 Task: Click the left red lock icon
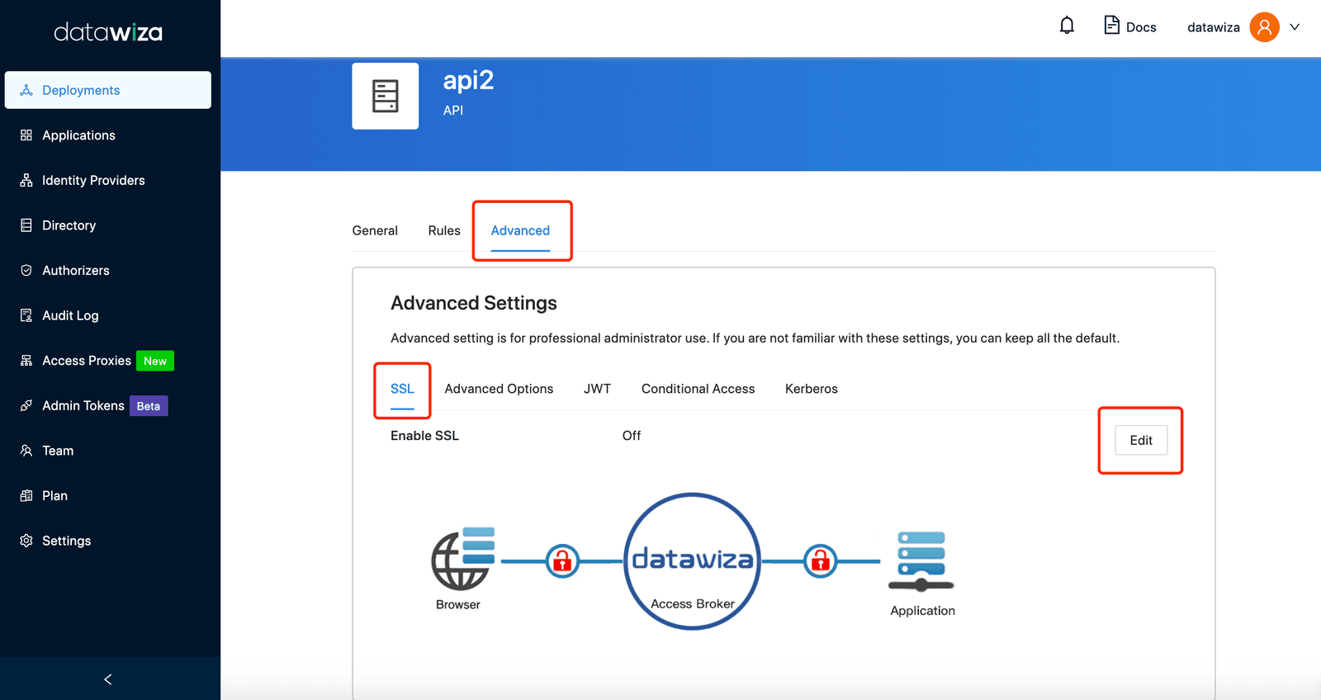pos(562,561)
